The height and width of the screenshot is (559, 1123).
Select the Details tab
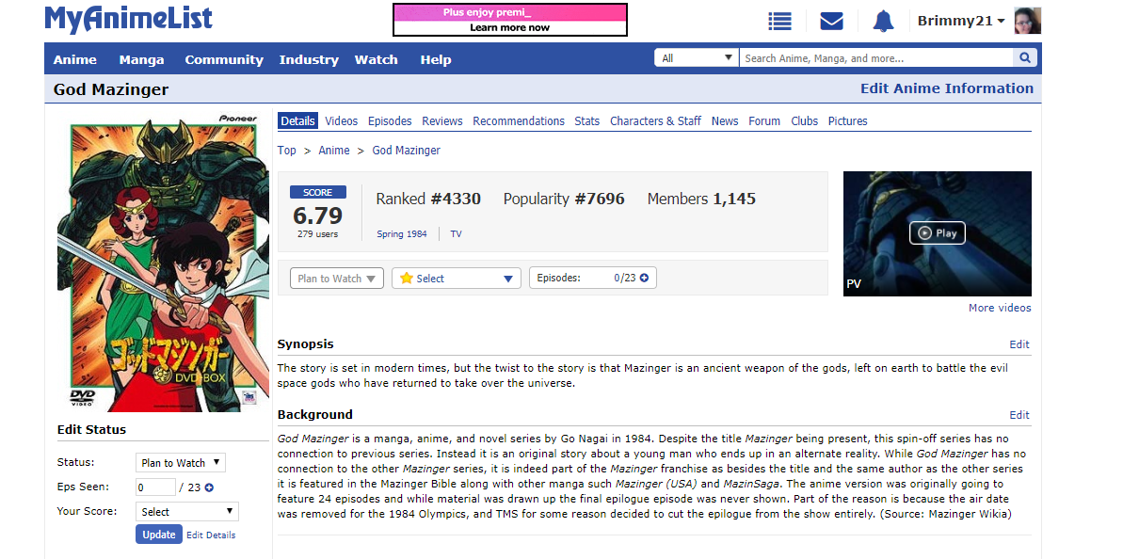[x=298, y=121]
